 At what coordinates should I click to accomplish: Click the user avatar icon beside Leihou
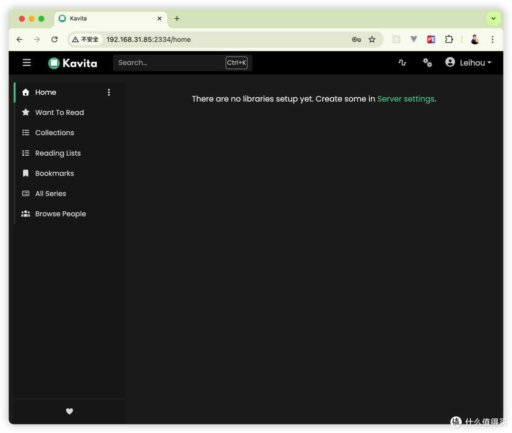(x=450, y=62)
